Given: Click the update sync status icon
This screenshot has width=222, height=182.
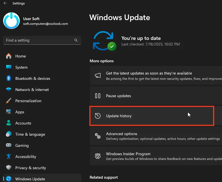Looking at the screenshot, I should (x=104, y=41).
